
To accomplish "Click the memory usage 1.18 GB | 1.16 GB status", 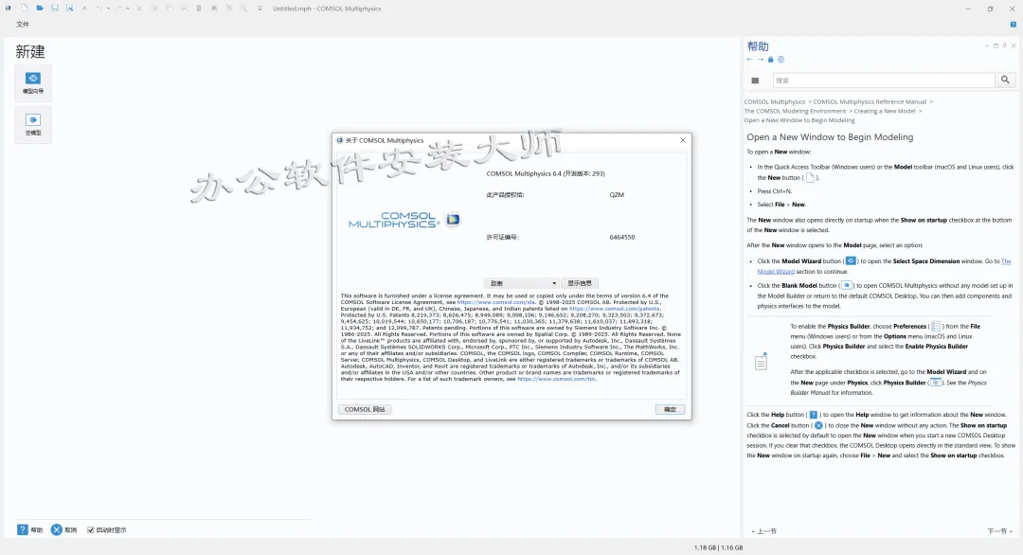I will [x=718, y=547].
